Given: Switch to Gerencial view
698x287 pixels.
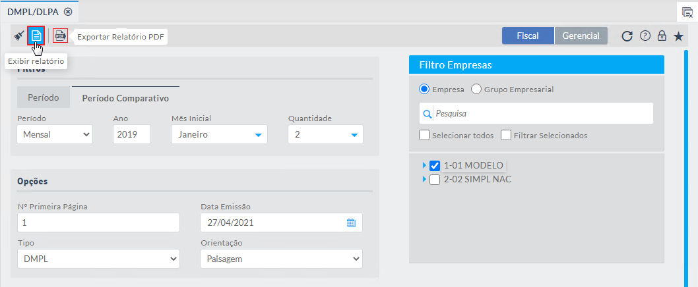Looking at the screenshot, I should 581,36.
